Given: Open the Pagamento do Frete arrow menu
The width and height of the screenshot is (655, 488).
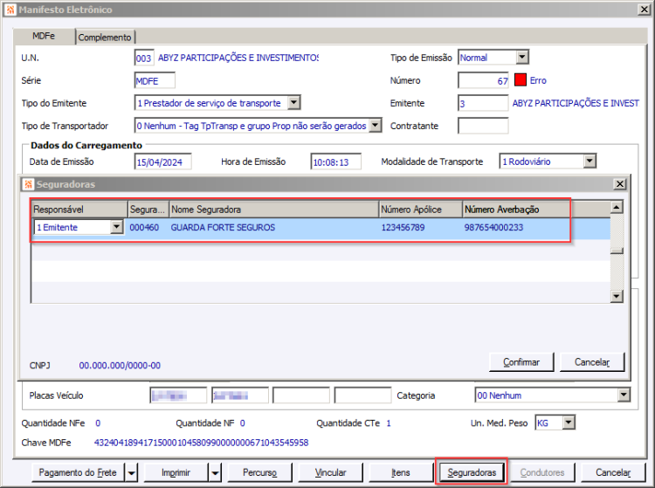Looking at the screenshot, I should tap(132, 473).
